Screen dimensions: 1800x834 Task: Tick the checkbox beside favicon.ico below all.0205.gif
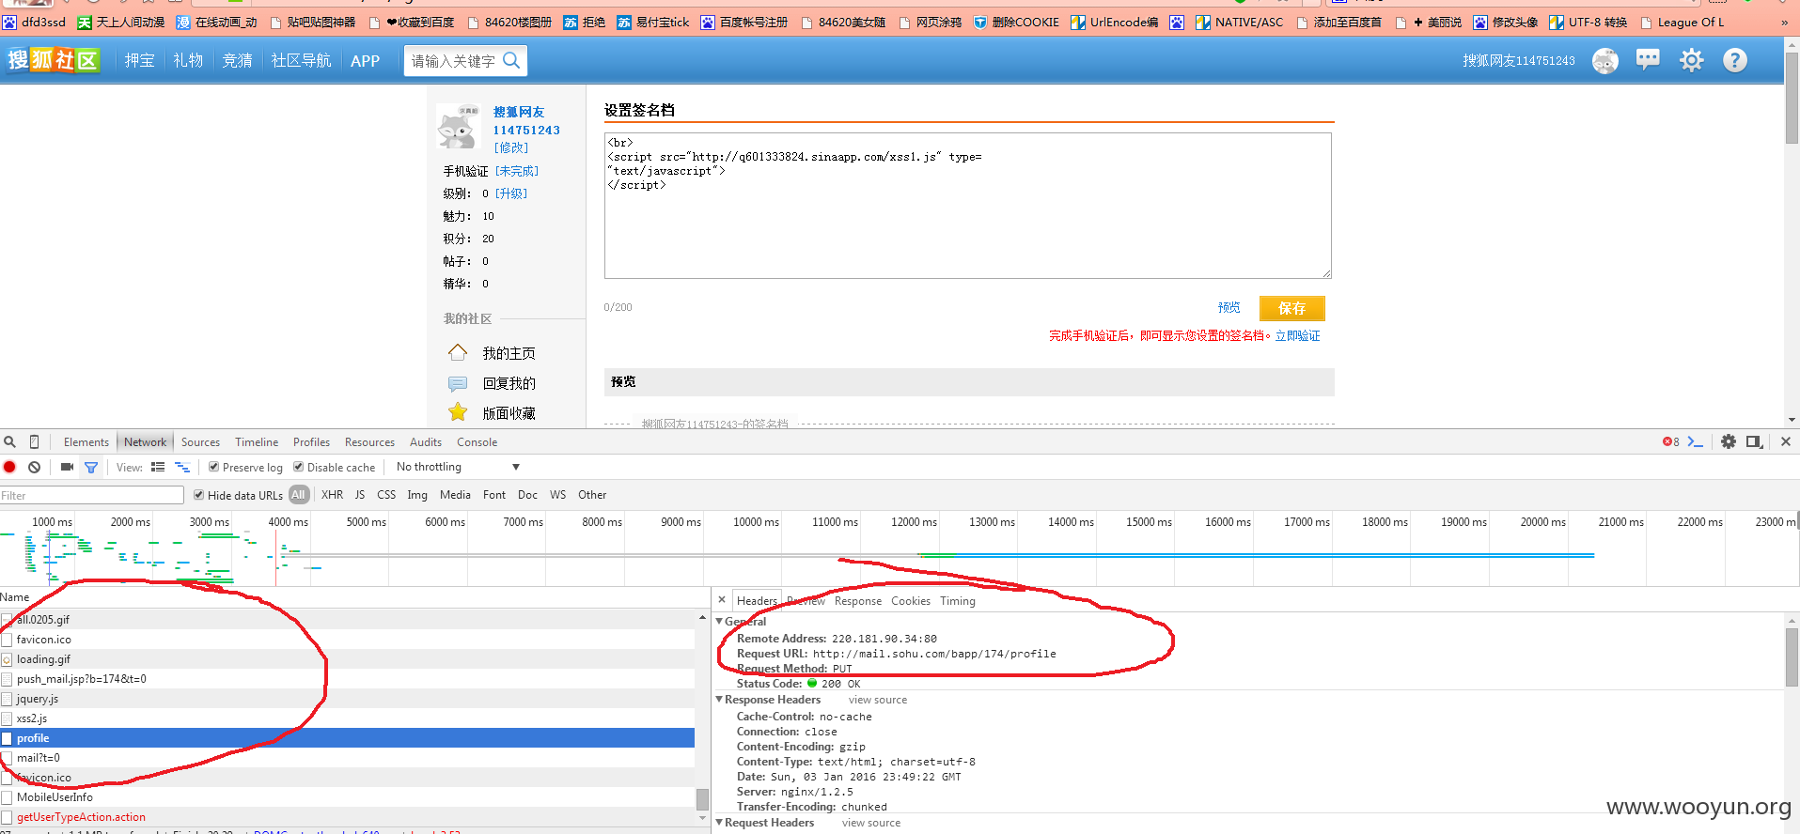click(8, 640)
